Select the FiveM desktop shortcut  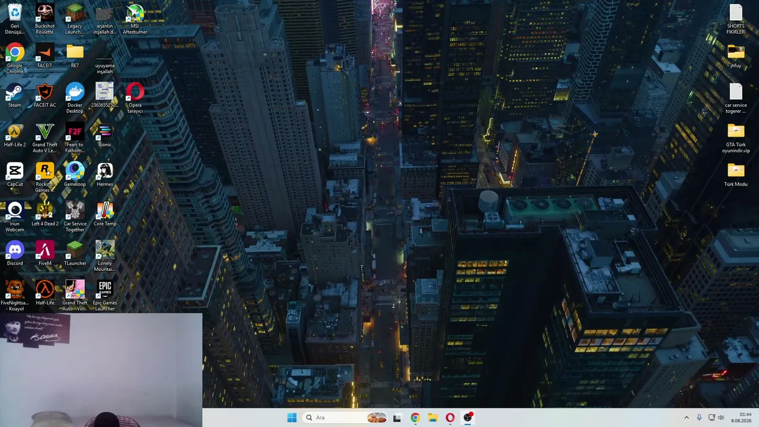pos(44,254)
